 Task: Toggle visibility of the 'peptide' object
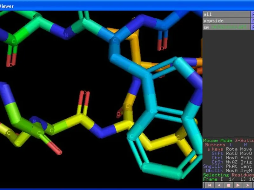coord(226,21)
